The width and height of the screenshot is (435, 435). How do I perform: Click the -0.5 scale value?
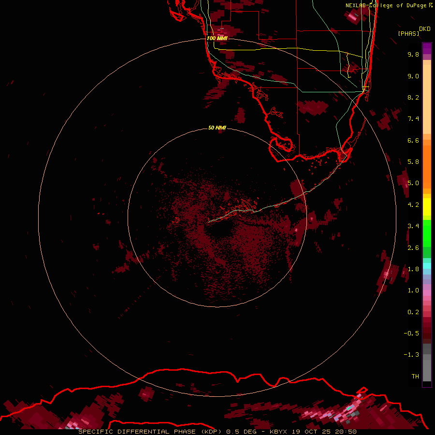(x=411, y=333)
